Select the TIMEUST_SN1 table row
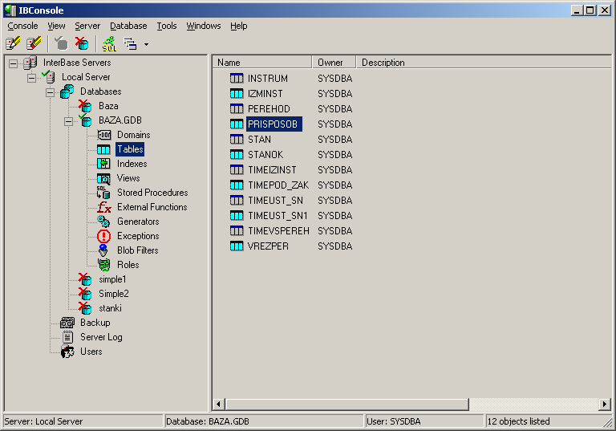 click(x=278, y=216)
